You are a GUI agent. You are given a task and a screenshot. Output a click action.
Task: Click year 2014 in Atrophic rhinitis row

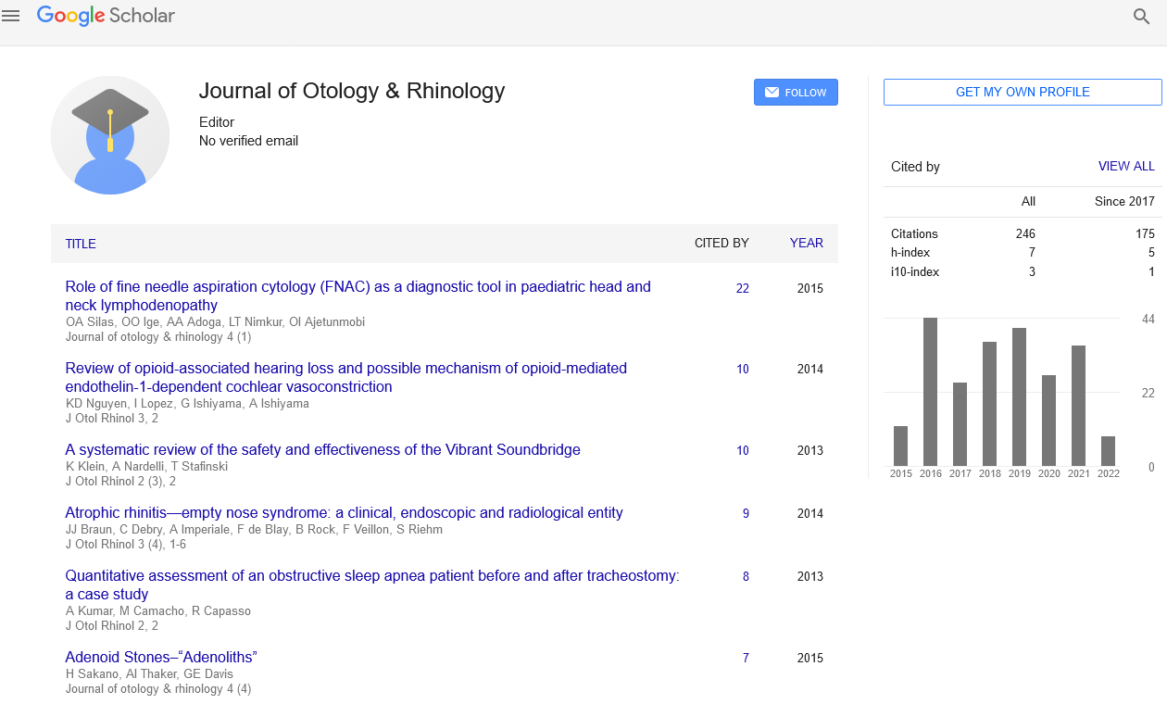click(809, 513)
